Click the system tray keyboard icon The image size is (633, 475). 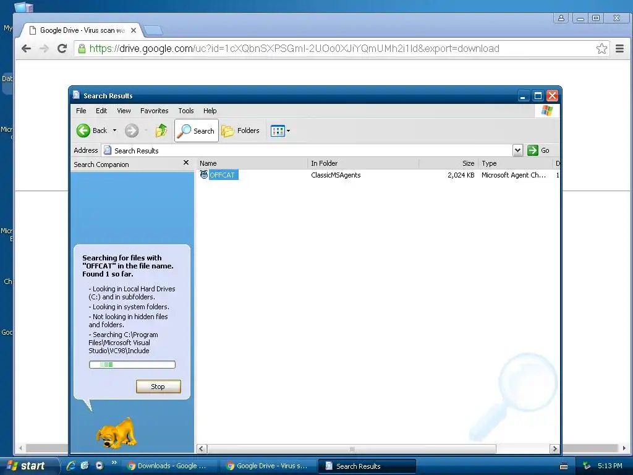coord(564,466)
